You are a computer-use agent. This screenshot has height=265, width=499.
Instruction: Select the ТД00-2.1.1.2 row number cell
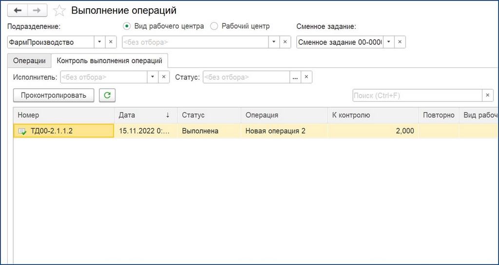pyautogui.click(x=64, y=131)
